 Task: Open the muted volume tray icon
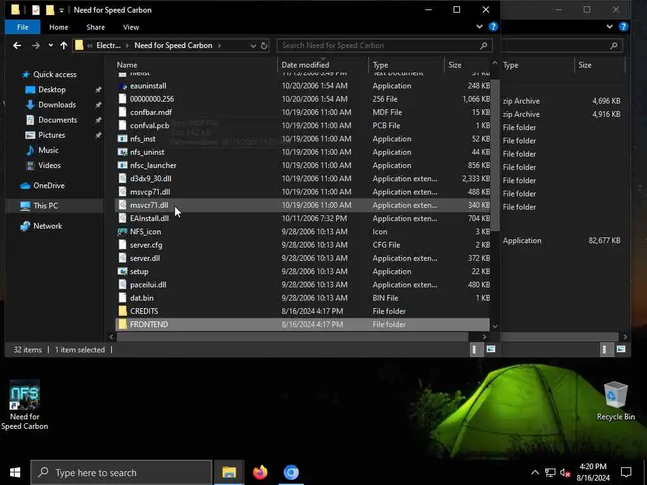click(565, 472)
